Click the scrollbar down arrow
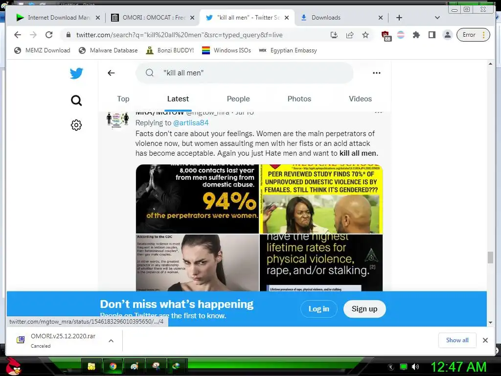Screen dimensions: 501x376 pos(490,323)
